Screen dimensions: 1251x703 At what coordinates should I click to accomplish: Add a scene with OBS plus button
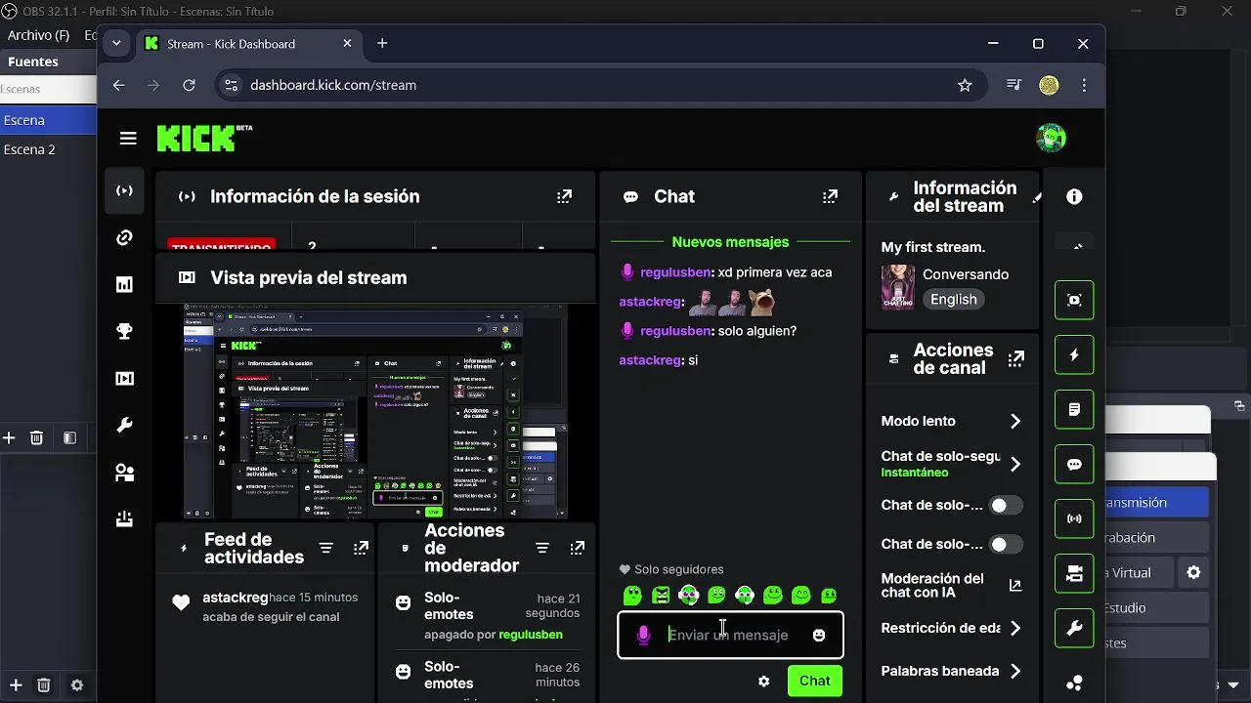[x=9, y=438]
